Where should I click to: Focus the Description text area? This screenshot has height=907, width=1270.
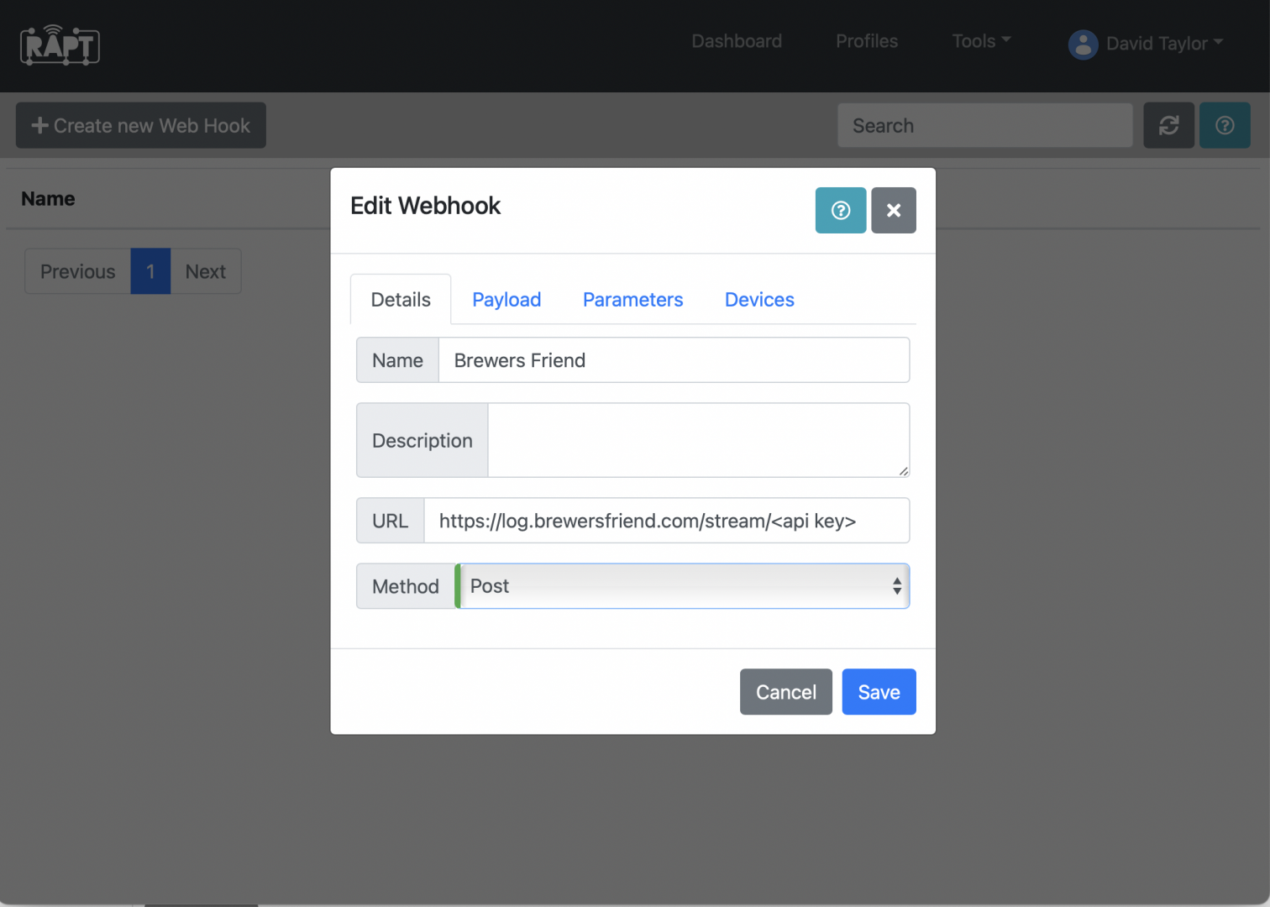[x=697, y=440]
